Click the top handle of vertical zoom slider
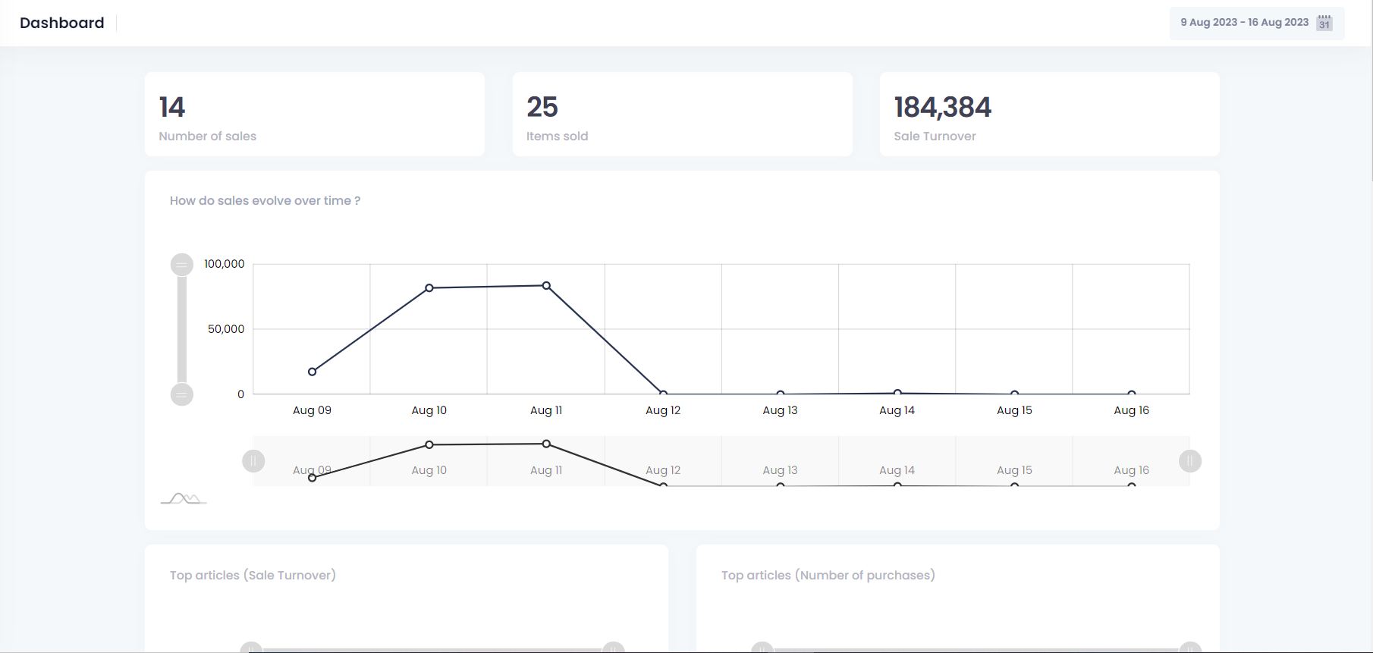The height and width of the screenshot is (653, 1373). pos(182,265)
